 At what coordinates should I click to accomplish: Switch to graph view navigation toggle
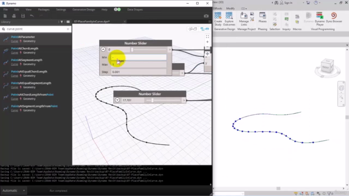click(205, 29)
